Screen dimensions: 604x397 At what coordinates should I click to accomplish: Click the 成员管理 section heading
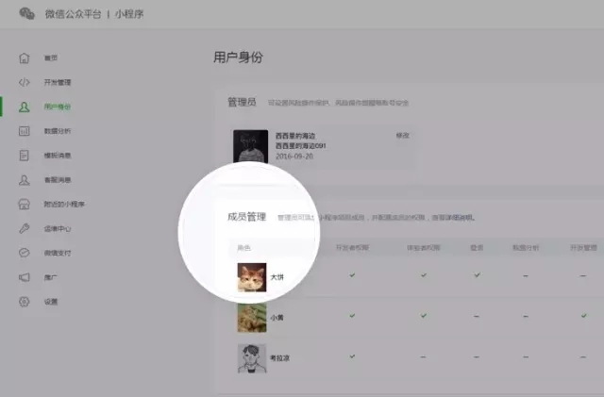[246, 217]
